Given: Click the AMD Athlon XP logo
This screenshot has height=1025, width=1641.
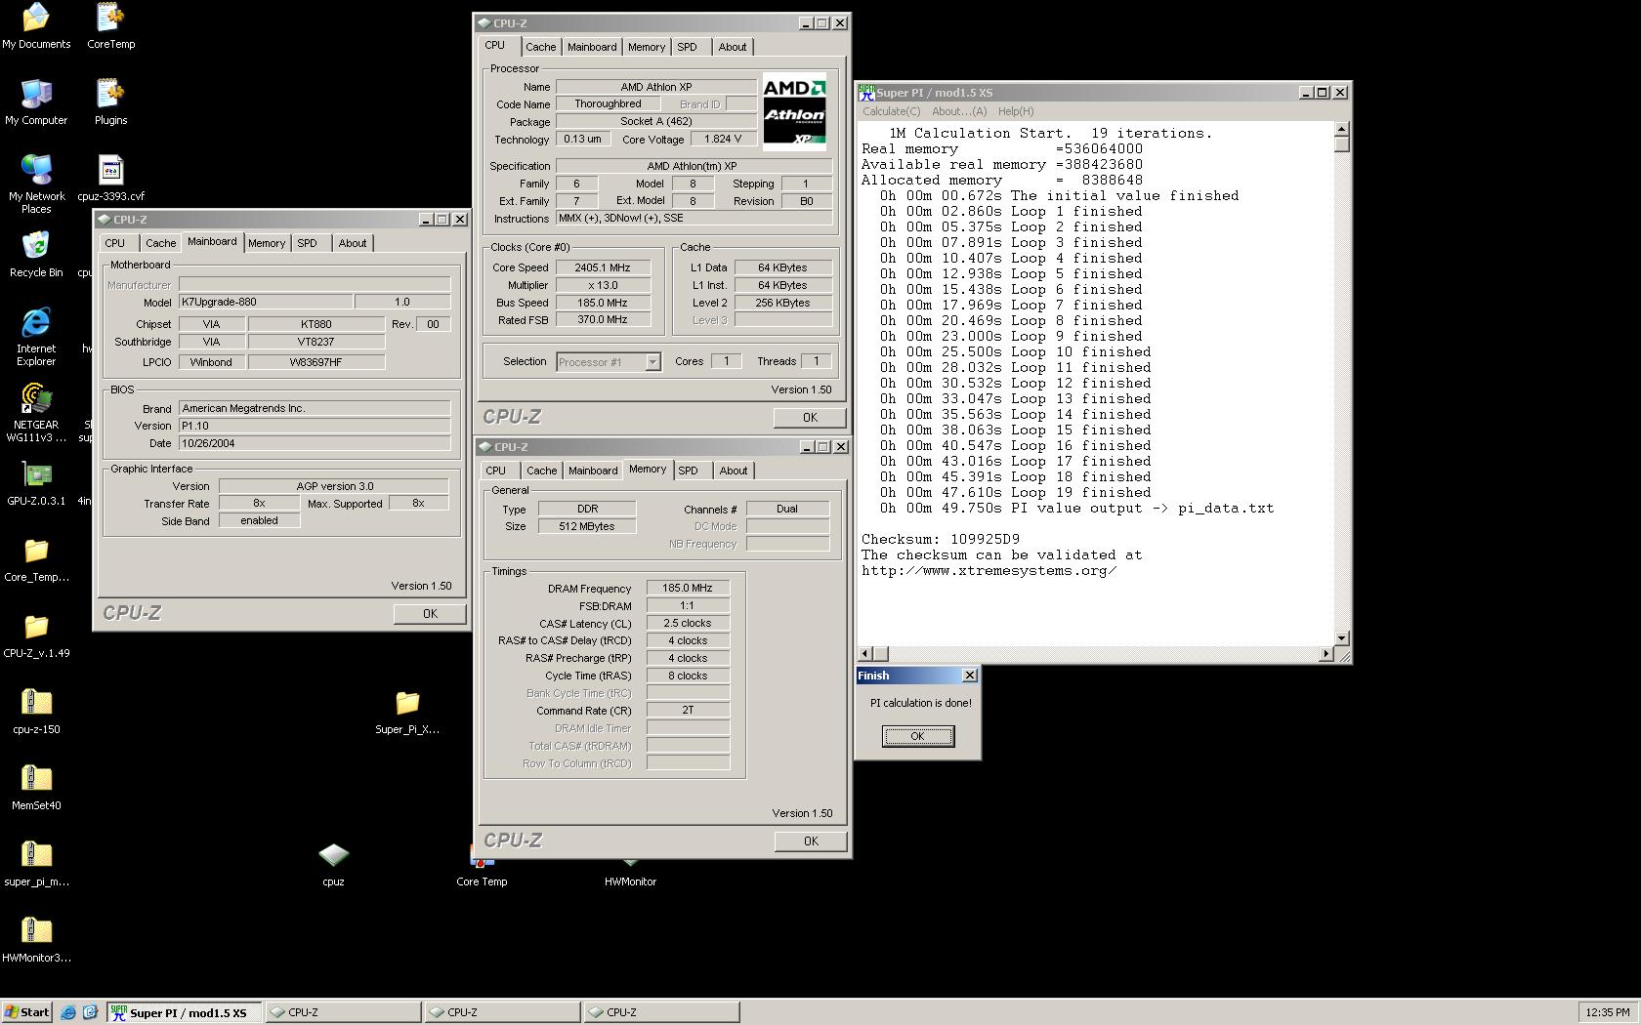Looking at the screenshot, I should click(x=794, y=111).
